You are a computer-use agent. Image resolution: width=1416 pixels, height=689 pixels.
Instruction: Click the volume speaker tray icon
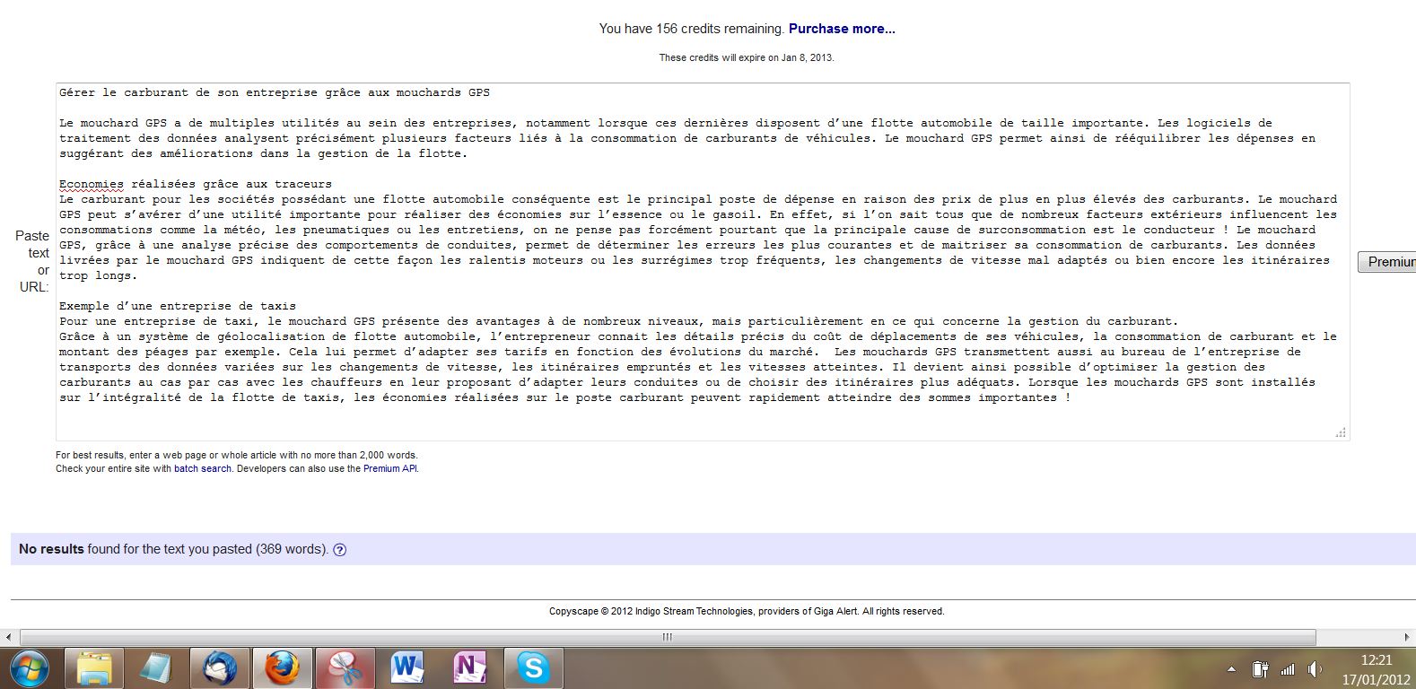[x=1315, y=669]
